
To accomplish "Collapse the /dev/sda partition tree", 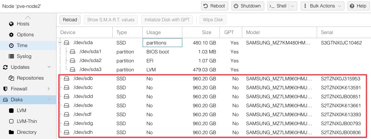I will point(60,43).
